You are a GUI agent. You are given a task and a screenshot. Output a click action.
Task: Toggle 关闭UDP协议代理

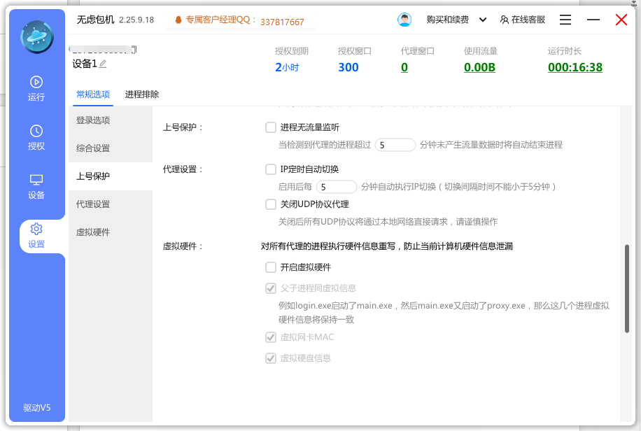click(270, 204)
